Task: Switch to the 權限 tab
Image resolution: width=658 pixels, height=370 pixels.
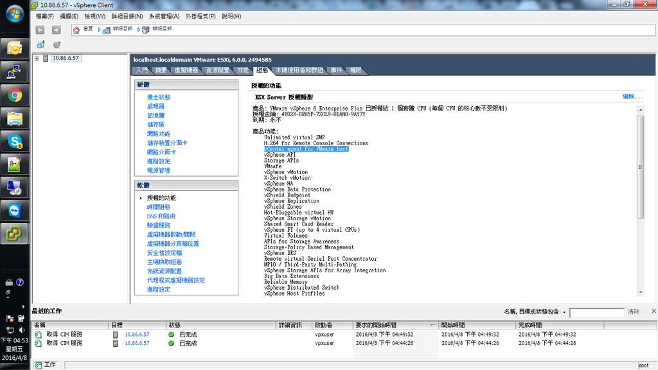Action: [355, 71]
